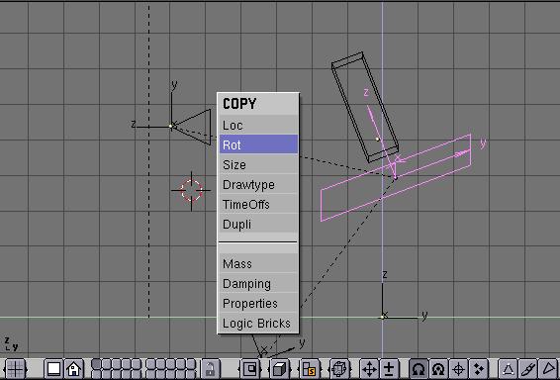560x380 pixels.
Task: Select the four-arrow move view icon
Action: click(x=369, y=369)
